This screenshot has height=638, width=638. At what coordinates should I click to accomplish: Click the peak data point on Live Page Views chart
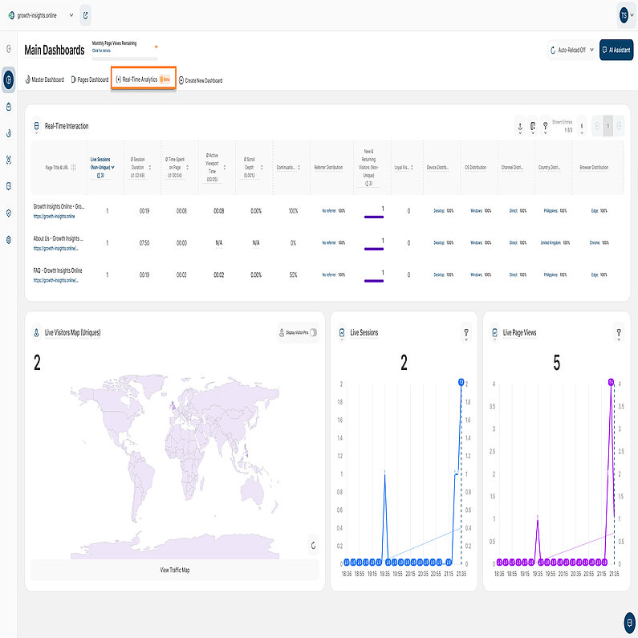click(611, 382)
